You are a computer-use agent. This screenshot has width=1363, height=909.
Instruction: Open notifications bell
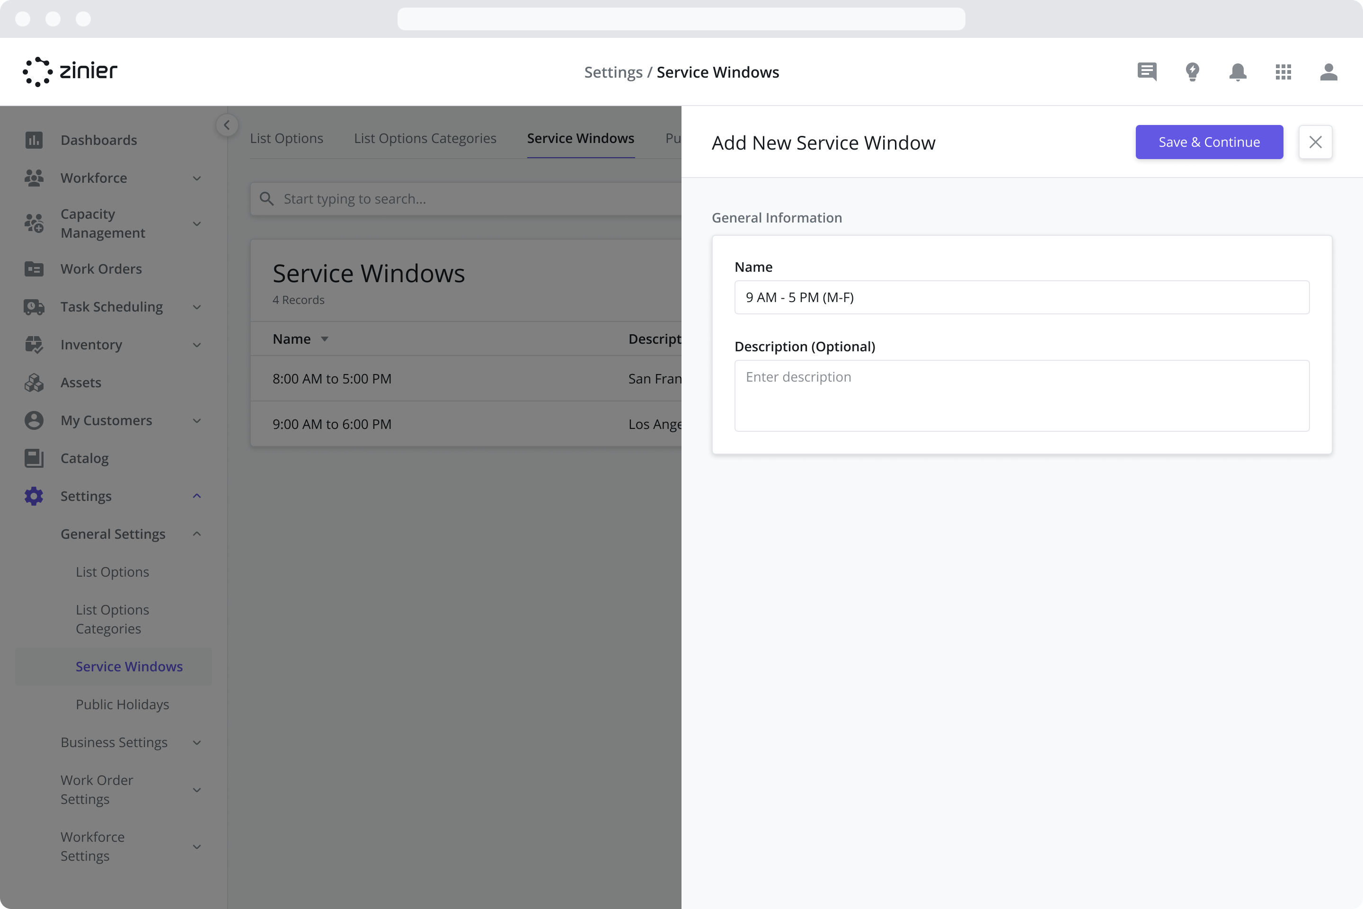click(1238, 72)
